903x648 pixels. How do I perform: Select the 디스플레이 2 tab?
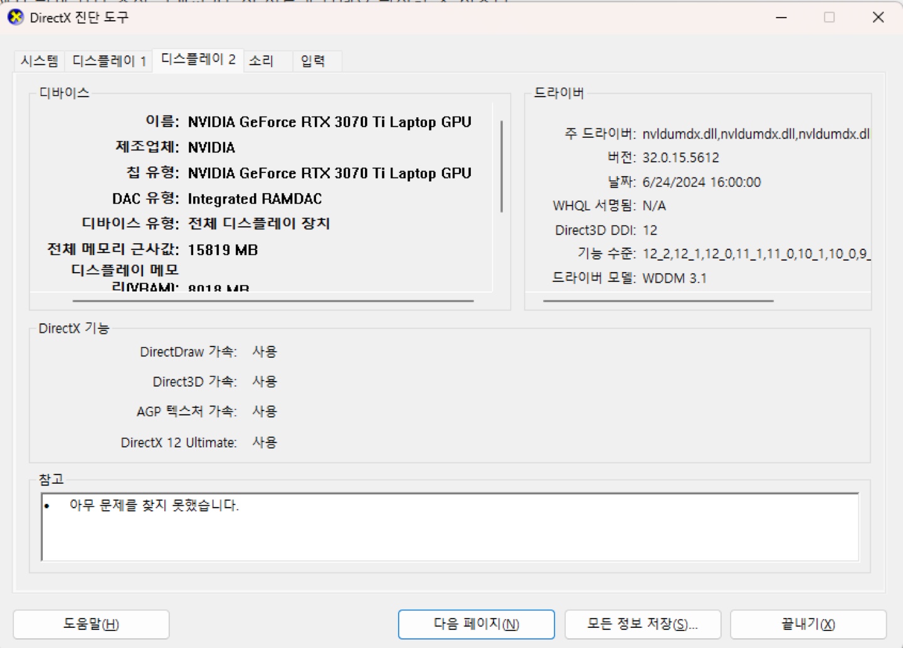tap(198, 60)
